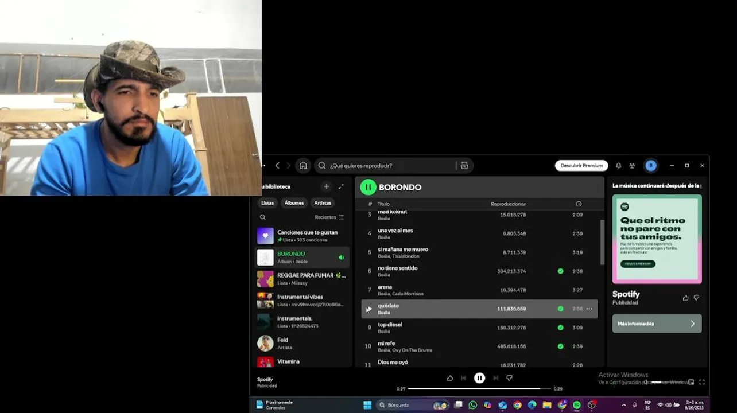Click the ad's premium button
This screenshot has width=737, height=413.
coord(638,264)
